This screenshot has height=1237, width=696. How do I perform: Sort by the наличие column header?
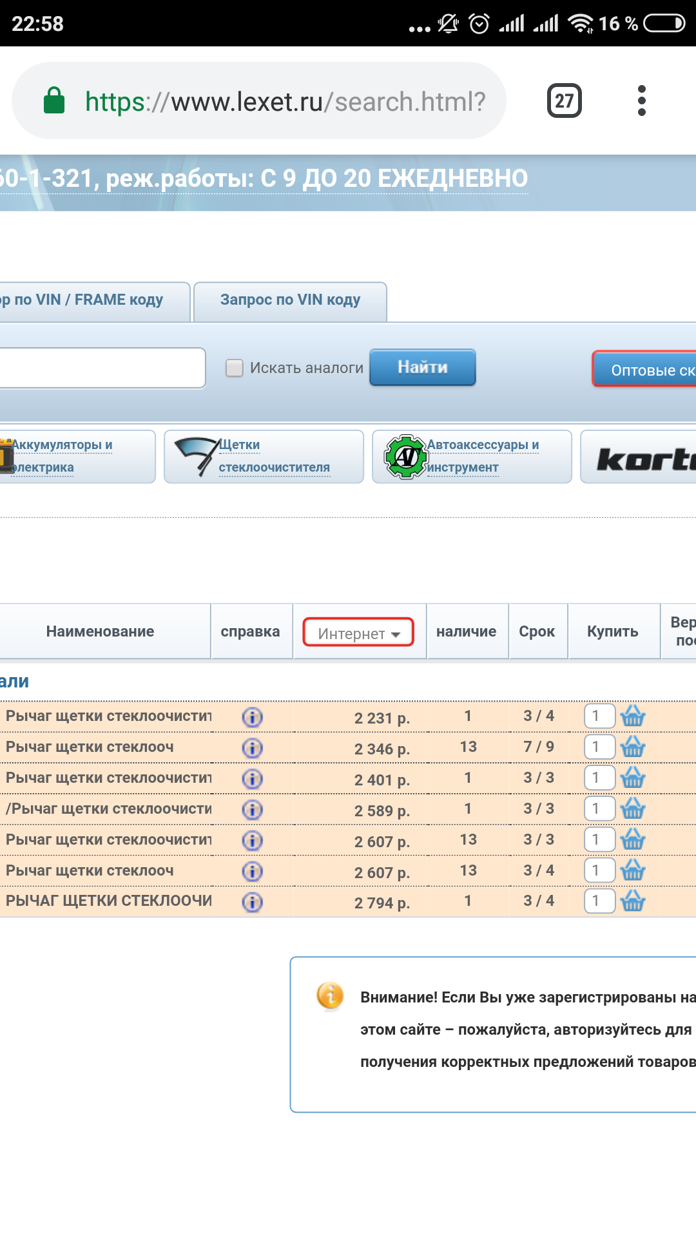(467, 631)
